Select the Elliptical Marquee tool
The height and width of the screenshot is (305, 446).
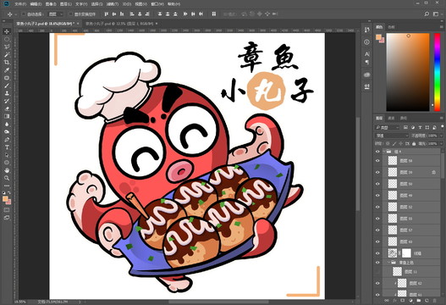pos(7,39)
